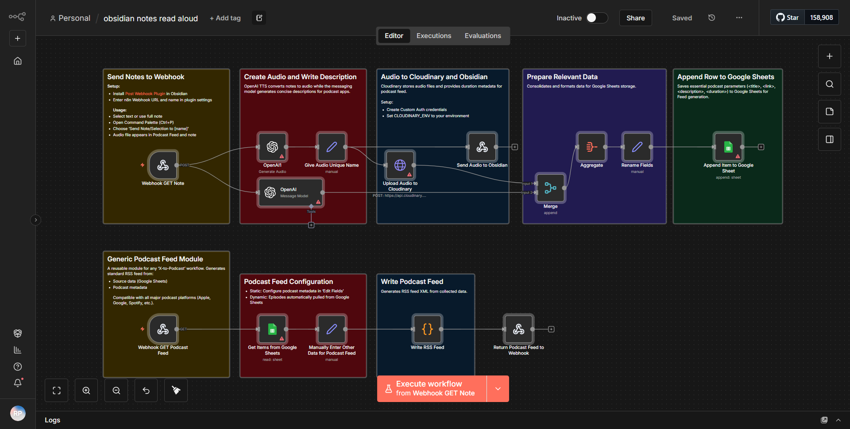Select the Upload Audio to Cloudinary node

400,165
